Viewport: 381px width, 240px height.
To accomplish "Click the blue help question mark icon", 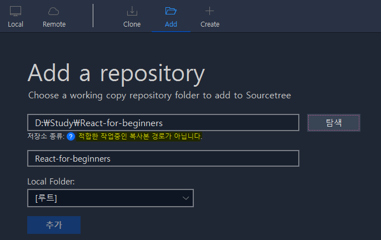I will pyautogui.click(x=71, y=137).
